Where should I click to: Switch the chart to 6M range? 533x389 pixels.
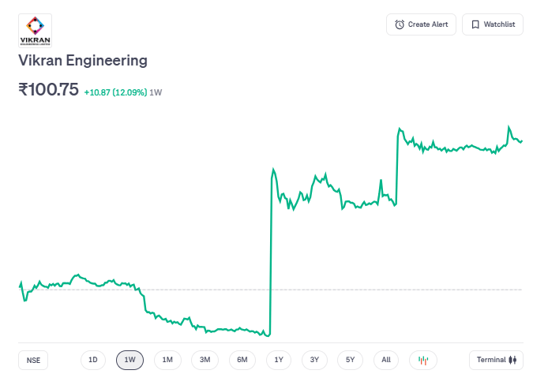pos(242,360)
